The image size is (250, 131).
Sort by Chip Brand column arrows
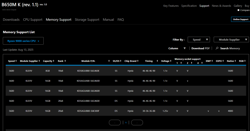tap(138, 61)
